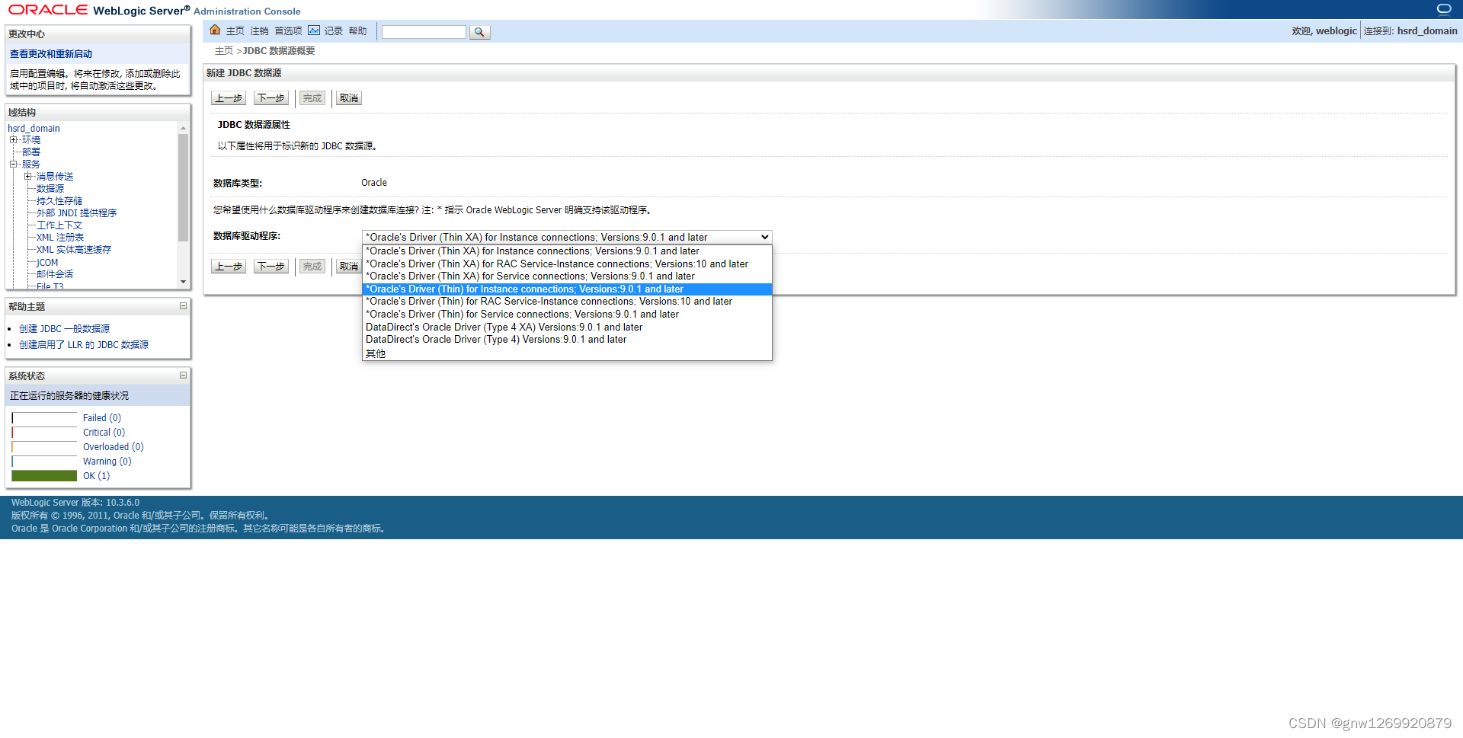Click the Critical health status bar

pyautogui.click(x=44, y=433)
